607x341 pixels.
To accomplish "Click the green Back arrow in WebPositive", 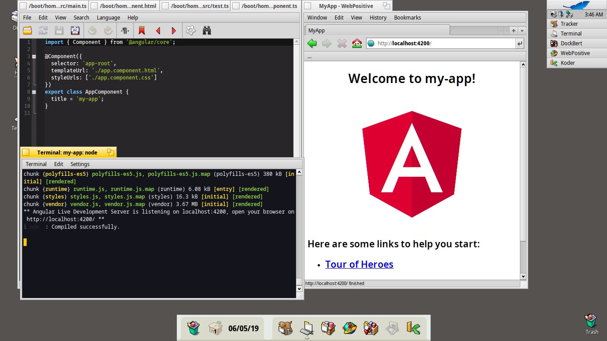I will tap(312, 43).
